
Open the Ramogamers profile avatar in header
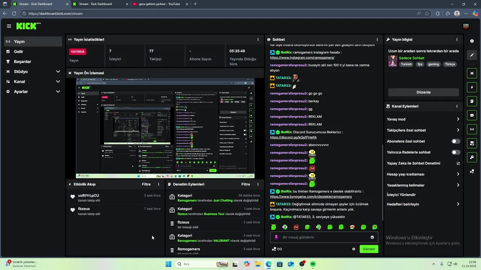click(x=466, y=26)
